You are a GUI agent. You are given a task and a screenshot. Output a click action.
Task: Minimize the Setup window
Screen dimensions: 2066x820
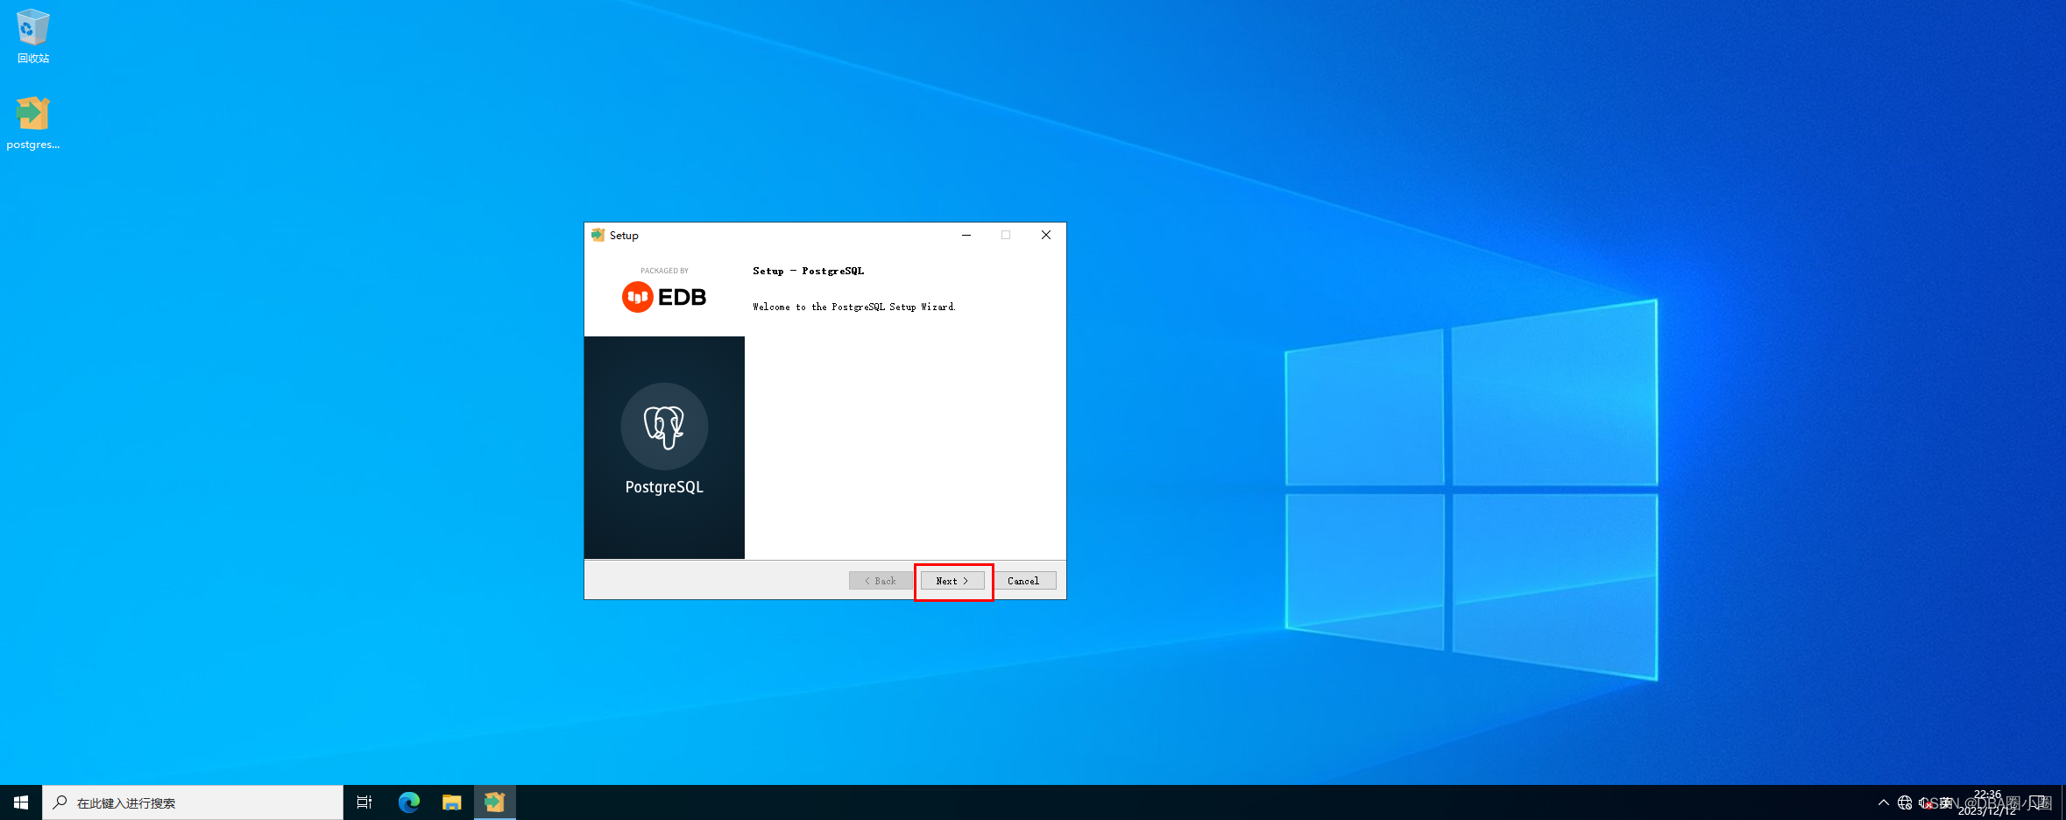(966, 235)
